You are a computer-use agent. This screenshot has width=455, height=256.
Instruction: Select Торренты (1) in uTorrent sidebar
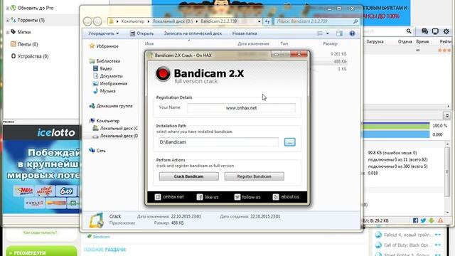pyautogui.click(x=31, y=20)
